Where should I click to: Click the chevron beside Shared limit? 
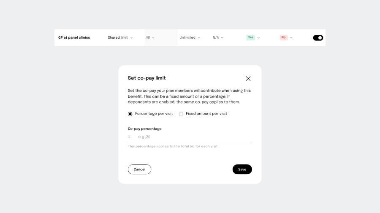coord(131,37)
